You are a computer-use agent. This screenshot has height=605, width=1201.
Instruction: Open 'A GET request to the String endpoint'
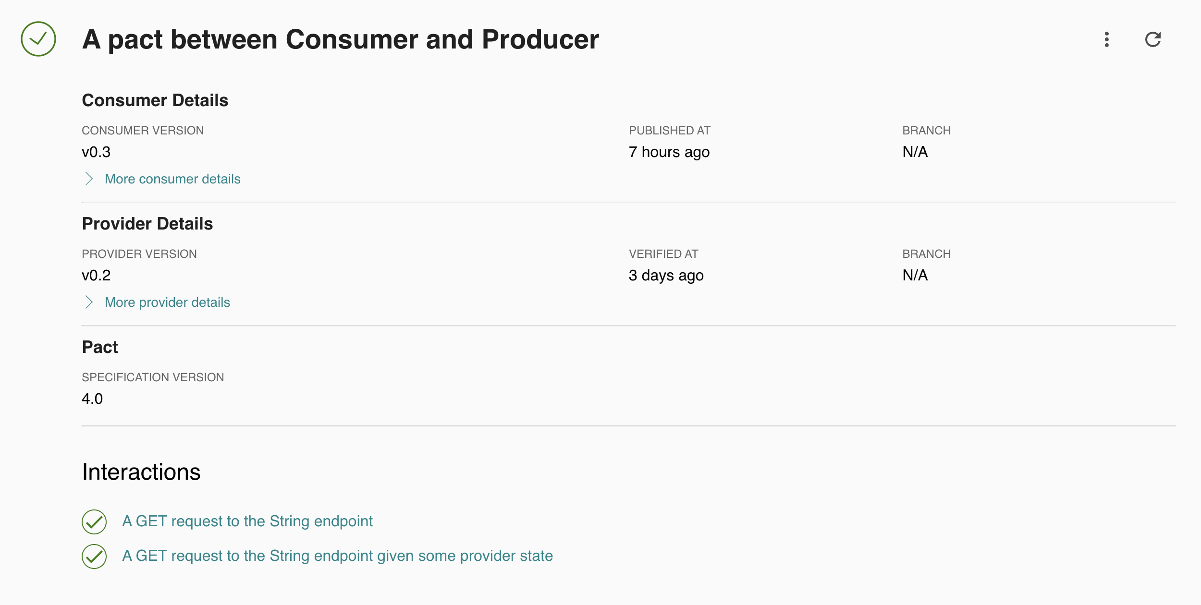(x=247, y=521)
